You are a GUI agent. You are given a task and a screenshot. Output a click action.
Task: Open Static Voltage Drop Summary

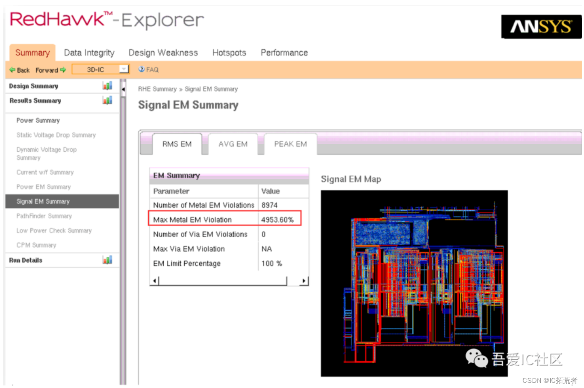click(56, 135)
